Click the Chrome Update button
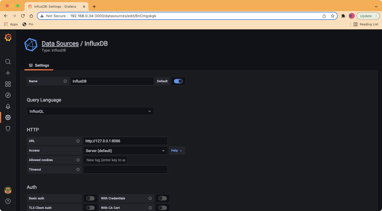Viewport: 382px width, 211px height. pyautogui.click(x=368, y=16)
